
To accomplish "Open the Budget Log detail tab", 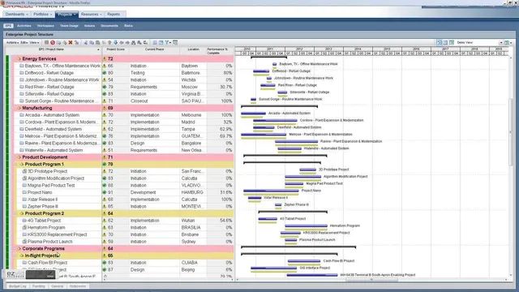I will [17, 286].
